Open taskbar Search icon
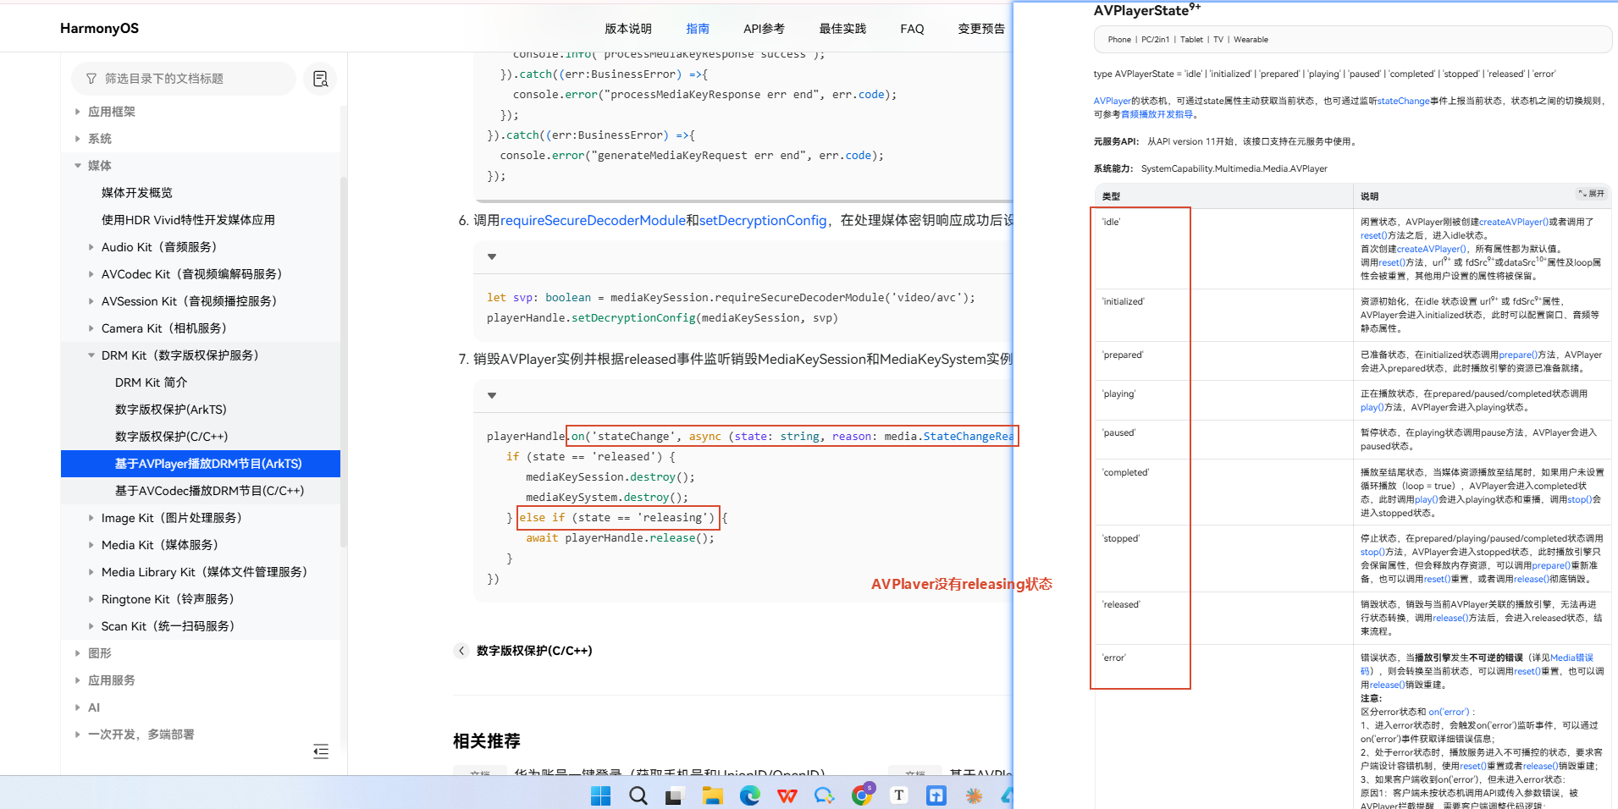Viewport: 1618px width, 809px height. coord(638,795)
